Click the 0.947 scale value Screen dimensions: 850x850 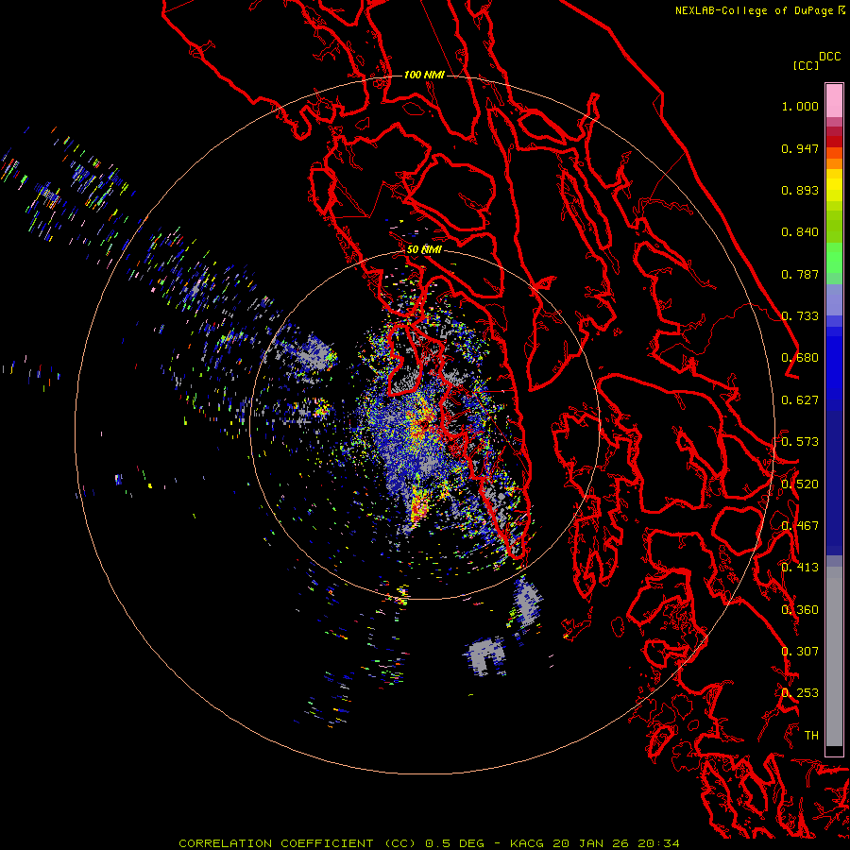(x=800, y=148)
